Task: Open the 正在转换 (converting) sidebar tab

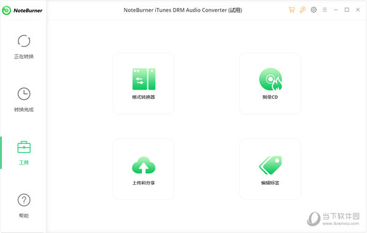Action: click(x=24, y=47)
